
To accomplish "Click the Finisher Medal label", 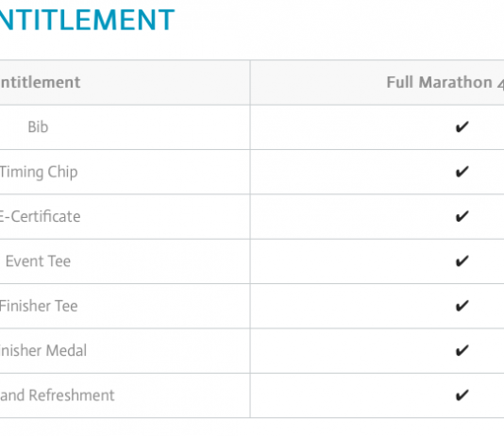I will tap(43, 350).
